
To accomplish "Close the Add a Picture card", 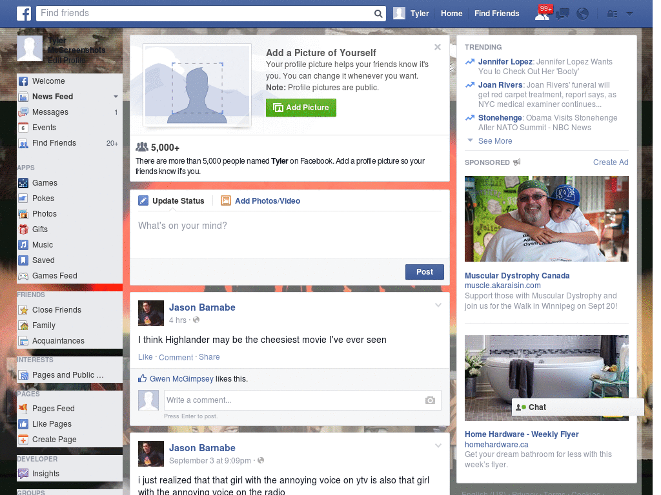I will (438, 47).
